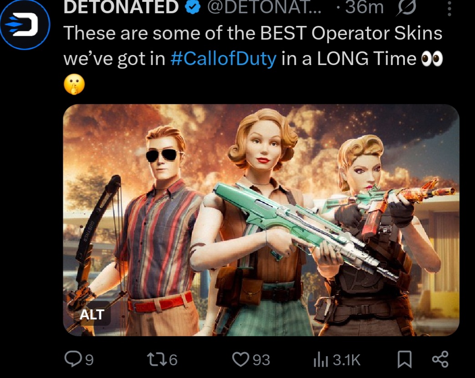Like the tweet with the heart icon
The height and width of the screenshot is (378, 475).
click(241, 359)
